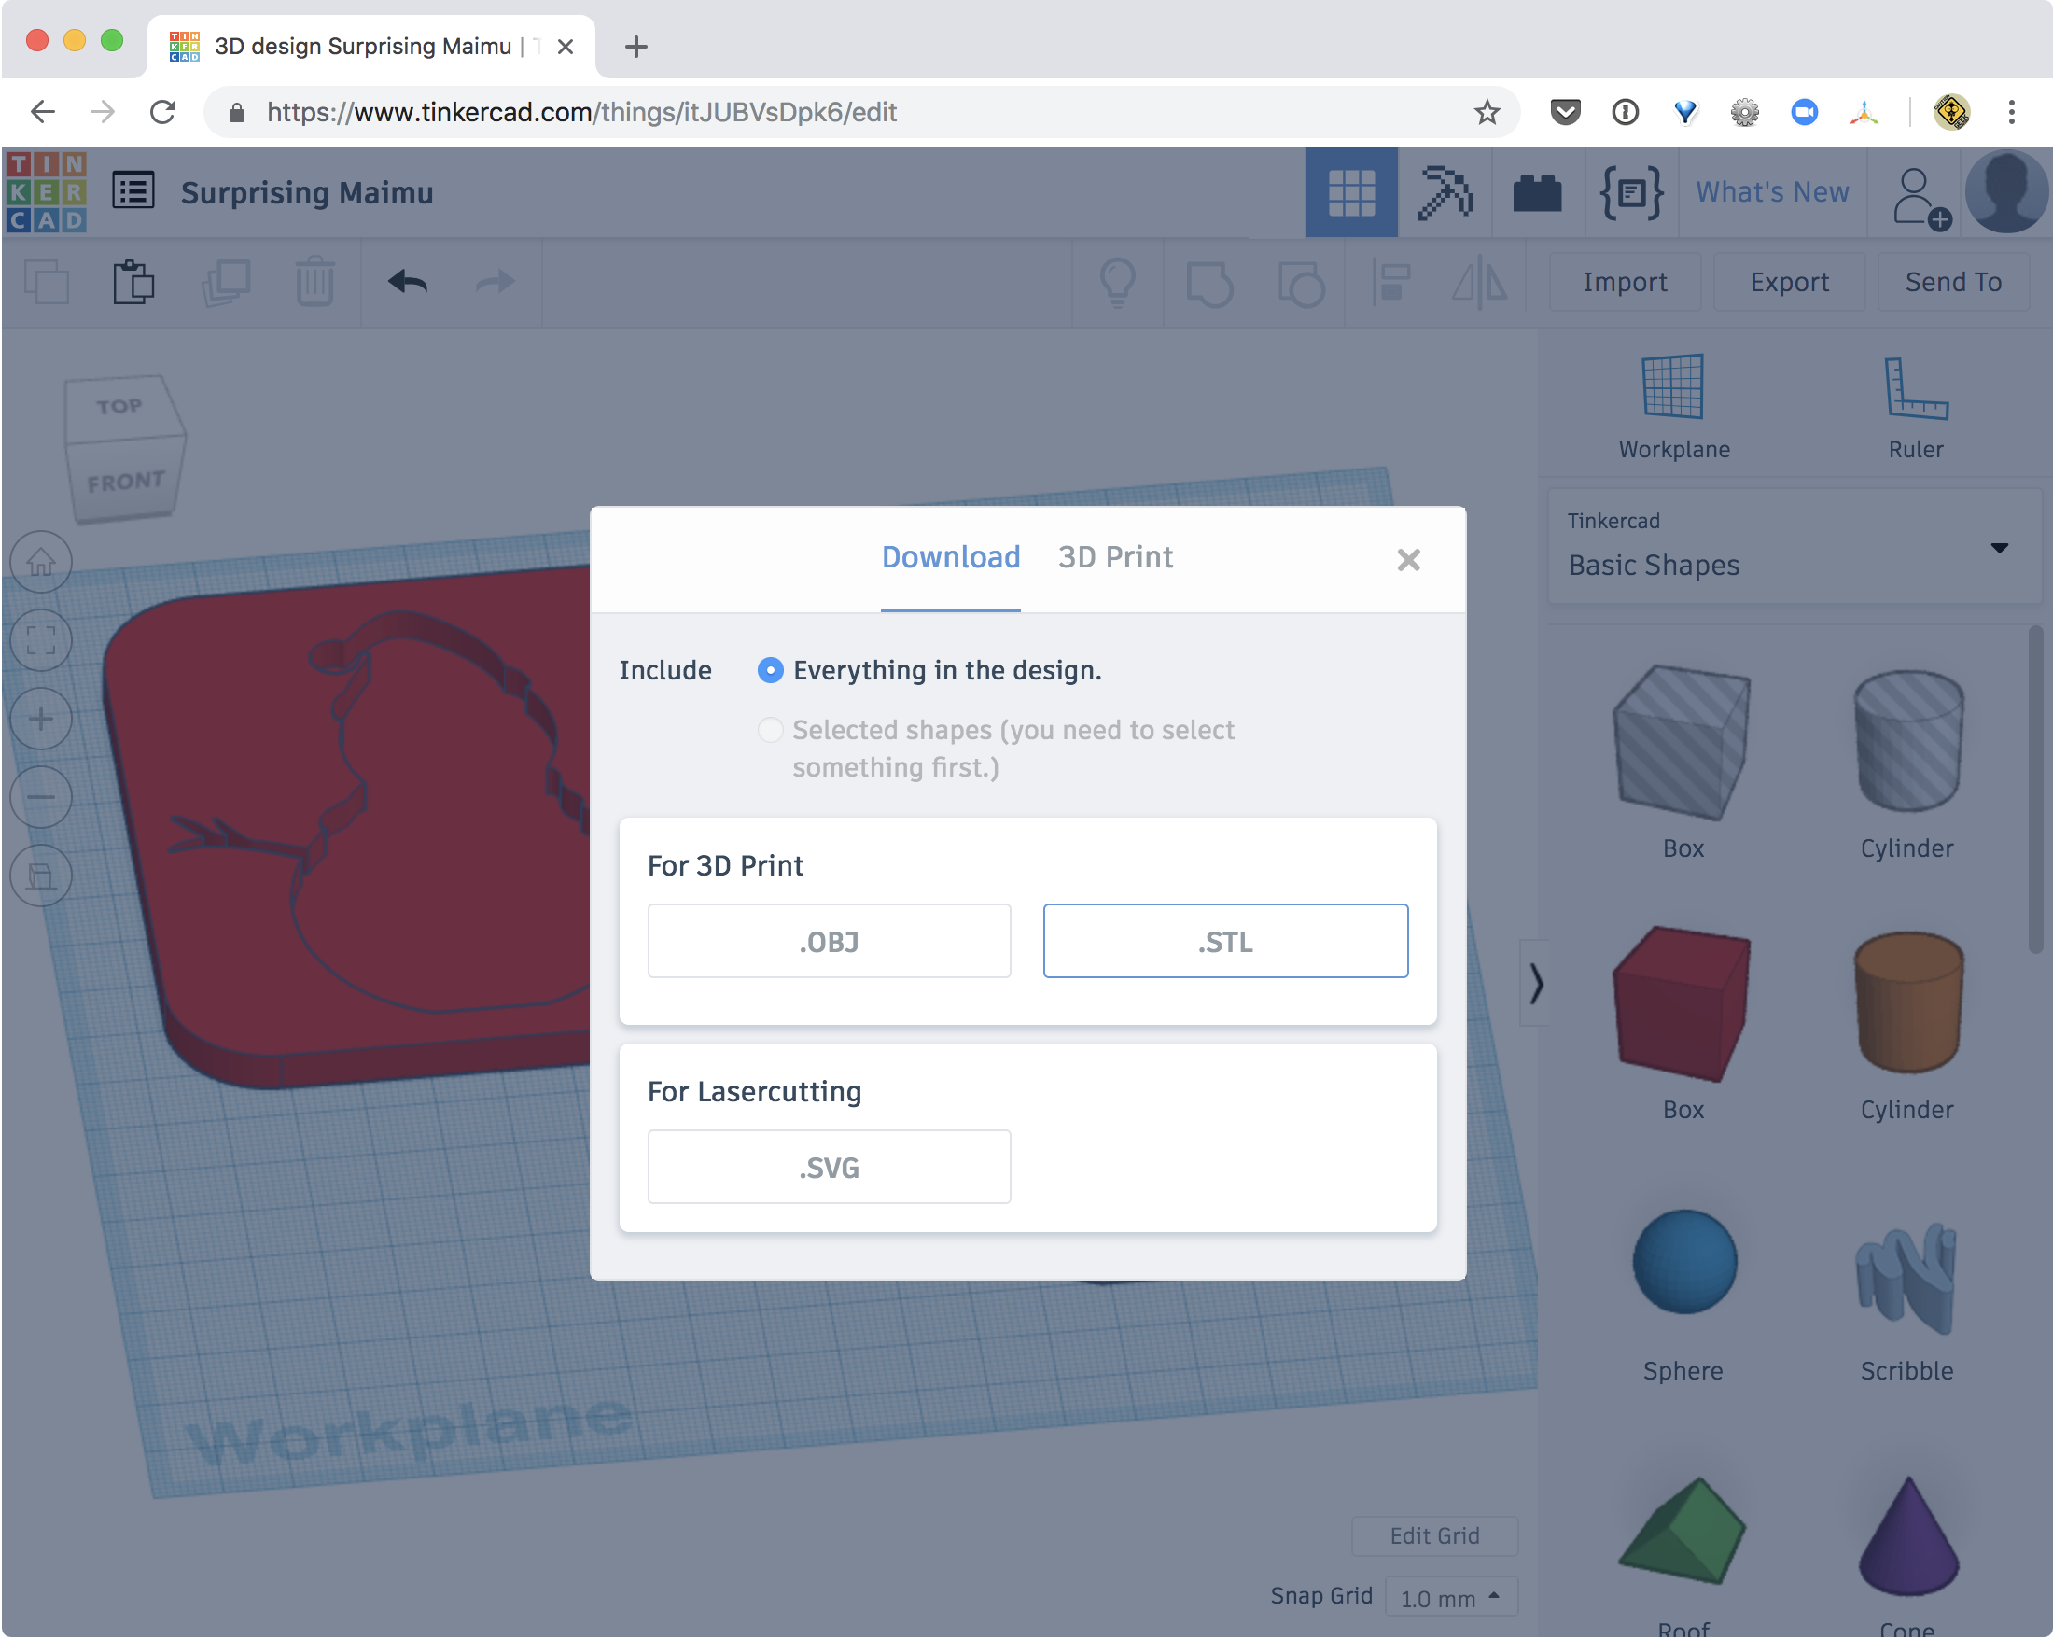Click the Import button
The height and width of the screenshot is (1639, 2053).
[1625, 282]
